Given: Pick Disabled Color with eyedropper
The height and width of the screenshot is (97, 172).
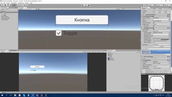Looking at the screenshot, I should click(170, 39).
